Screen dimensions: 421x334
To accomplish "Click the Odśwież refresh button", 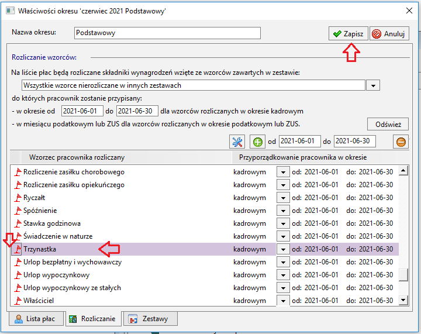I will point(388,125).
